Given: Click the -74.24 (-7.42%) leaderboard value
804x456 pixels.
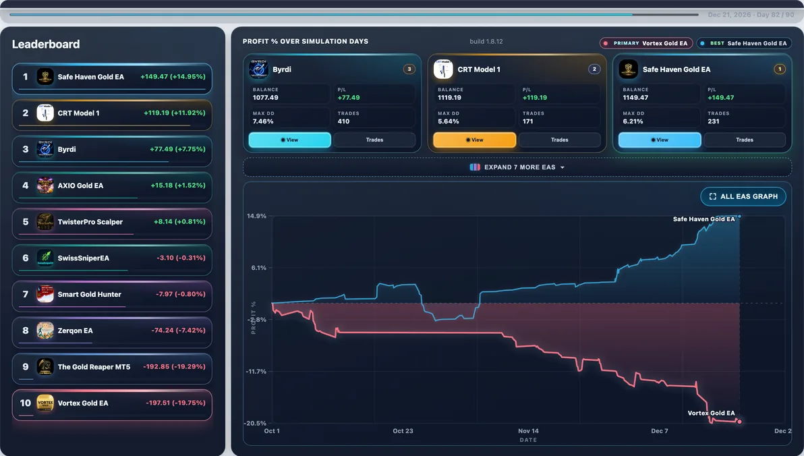Looking at the screenshot, I should point(179,331).
